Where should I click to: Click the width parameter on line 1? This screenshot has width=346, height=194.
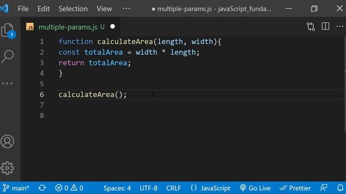[202, 41]
